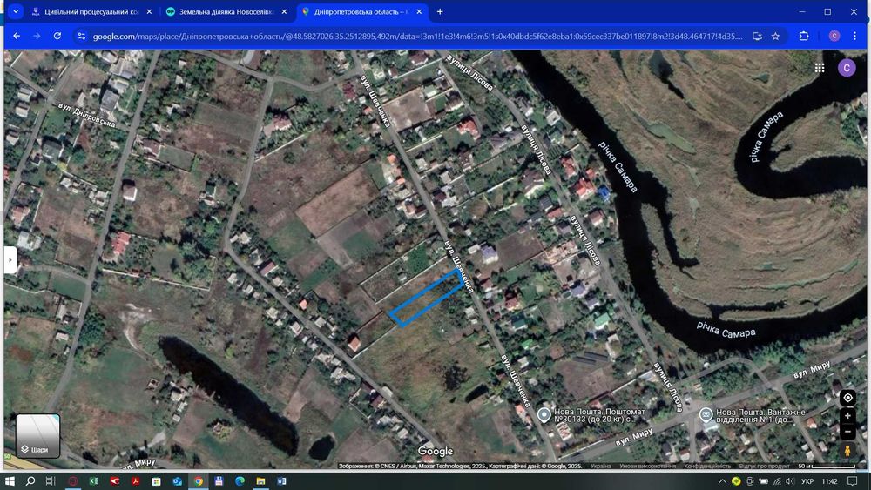
Task: Open the tab search dropdown arrow
Action: [16, 11]
